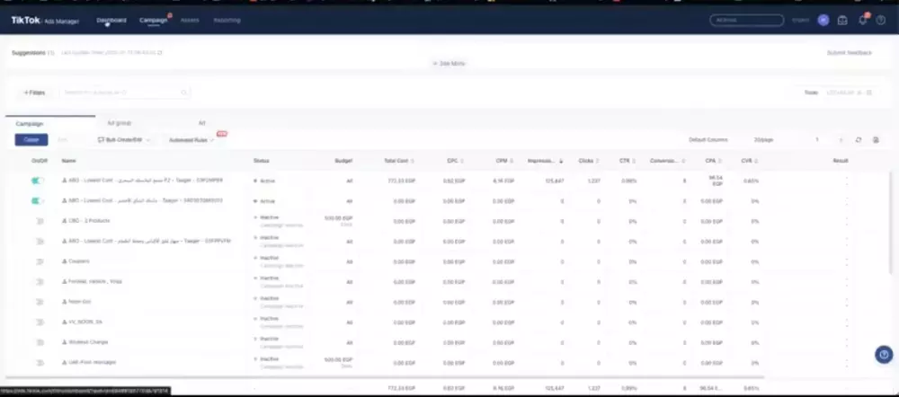The image size is (899, 397).
Task: Sort by the Conversions column
Action: pyautogui.click(x=683, y=161)
